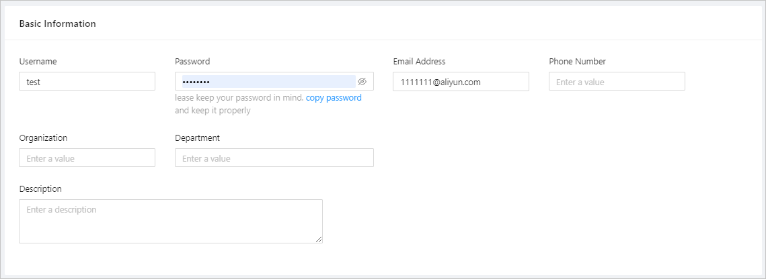Click the Password field label

[x=192, y=62]
